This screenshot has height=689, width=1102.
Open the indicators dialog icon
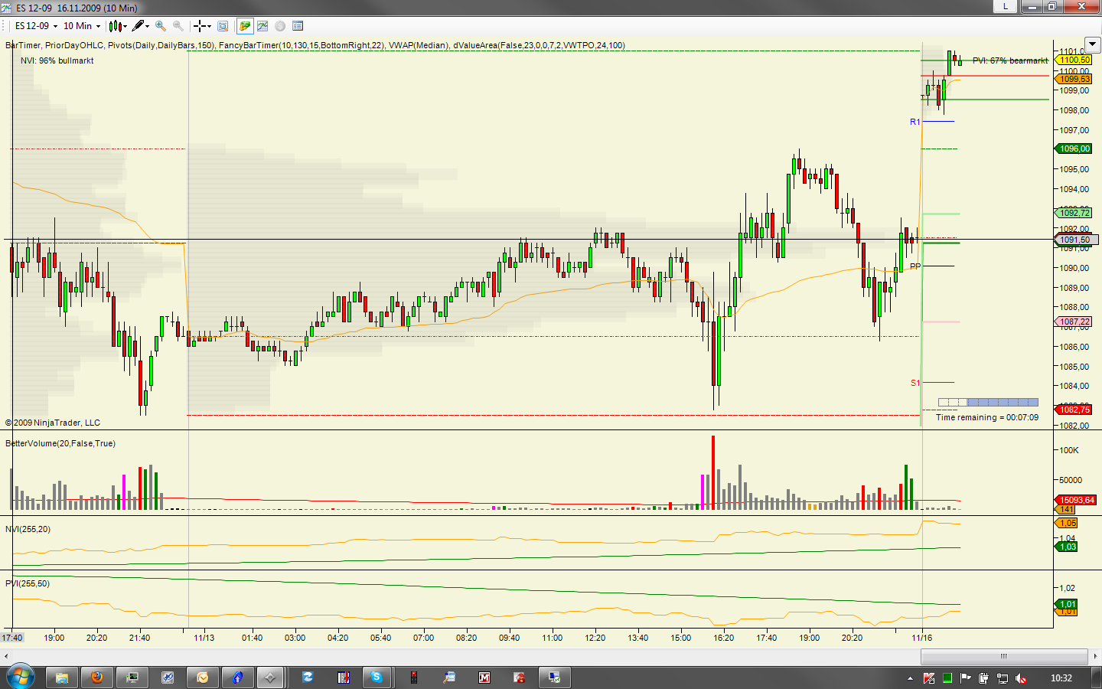262,26
